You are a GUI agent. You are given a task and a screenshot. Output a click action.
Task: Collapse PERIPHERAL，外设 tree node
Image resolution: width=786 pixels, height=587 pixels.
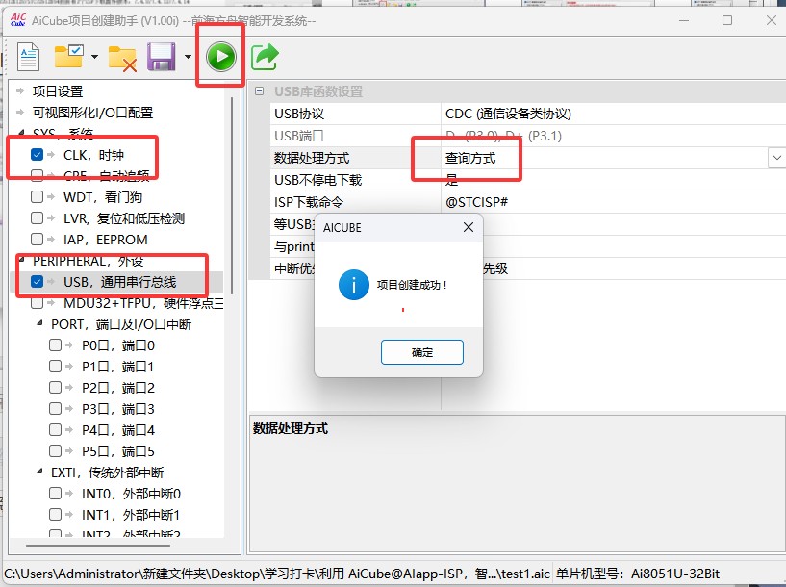click(x=21, y=260)
